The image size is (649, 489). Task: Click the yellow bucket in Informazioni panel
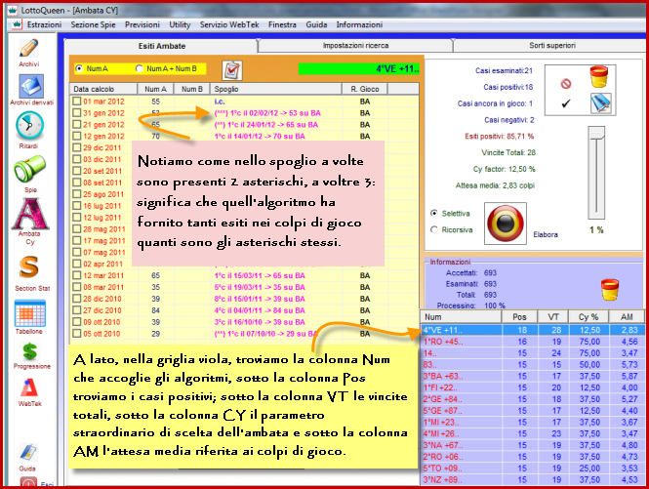pyautogui.click(x=610, y=289)
